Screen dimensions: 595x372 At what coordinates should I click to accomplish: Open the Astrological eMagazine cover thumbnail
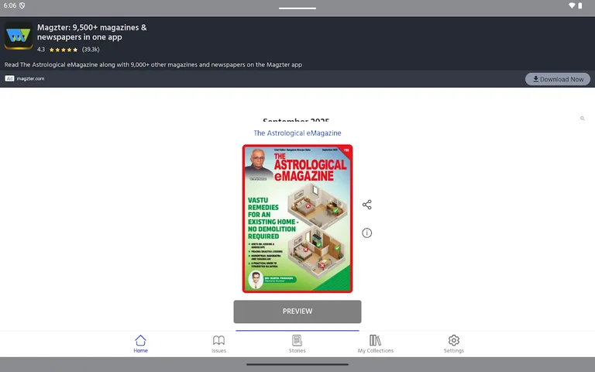(297, 219)
